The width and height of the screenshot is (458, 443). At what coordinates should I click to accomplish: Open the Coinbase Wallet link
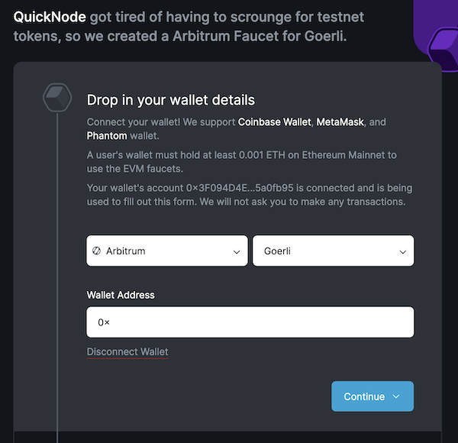click(x=274, y=122)
